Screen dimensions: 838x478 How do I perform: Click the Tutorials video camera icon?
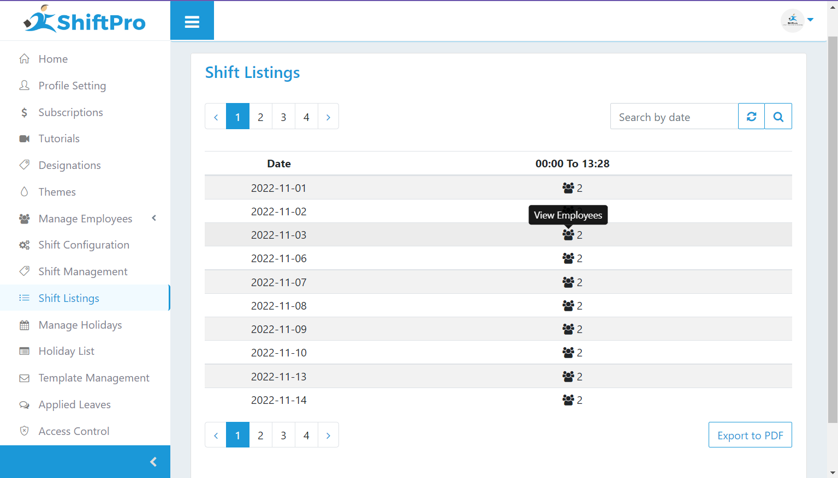pos(24,138)
